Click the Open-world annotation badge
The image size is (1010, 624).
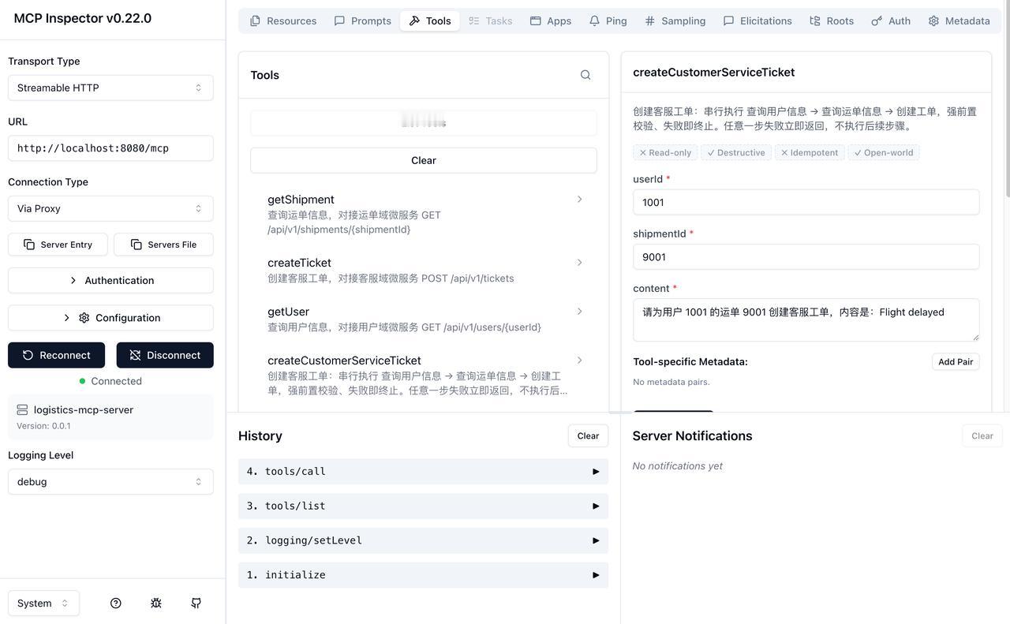click(884, 152)
